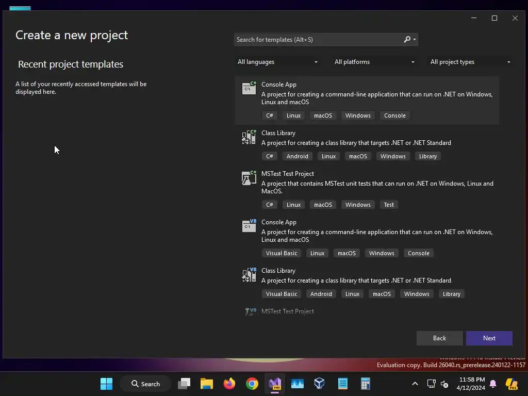Click the Console tag on C# Console App

(394, 115)
